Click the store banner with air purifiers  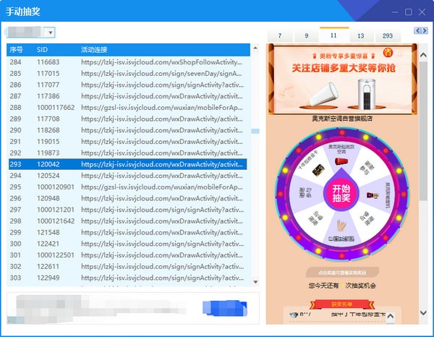pyautogui.click(x=343, y=79)
